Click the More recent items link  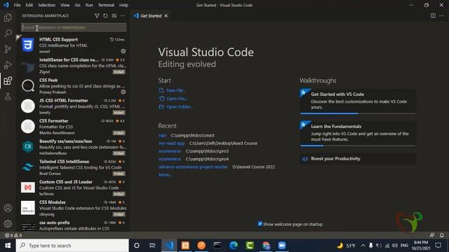166,174
